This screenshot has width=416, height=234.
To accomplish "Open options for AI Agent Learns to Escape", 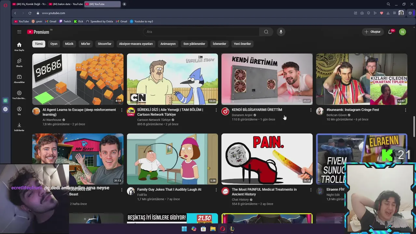I will coord(122,110).
